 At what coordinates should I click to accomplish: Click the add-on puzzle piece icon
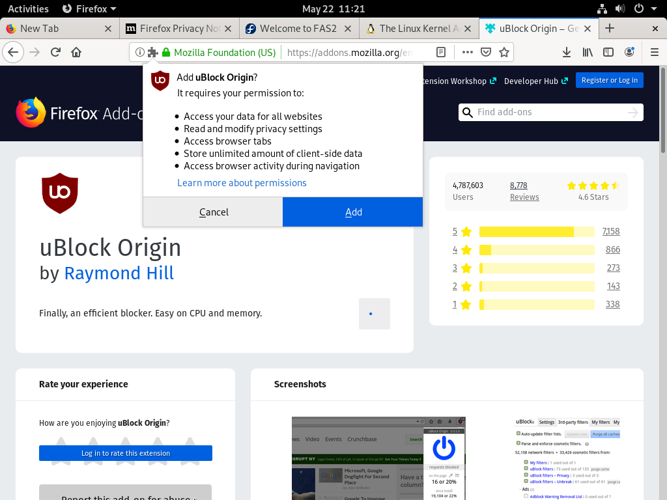click(x=152, y=52)
